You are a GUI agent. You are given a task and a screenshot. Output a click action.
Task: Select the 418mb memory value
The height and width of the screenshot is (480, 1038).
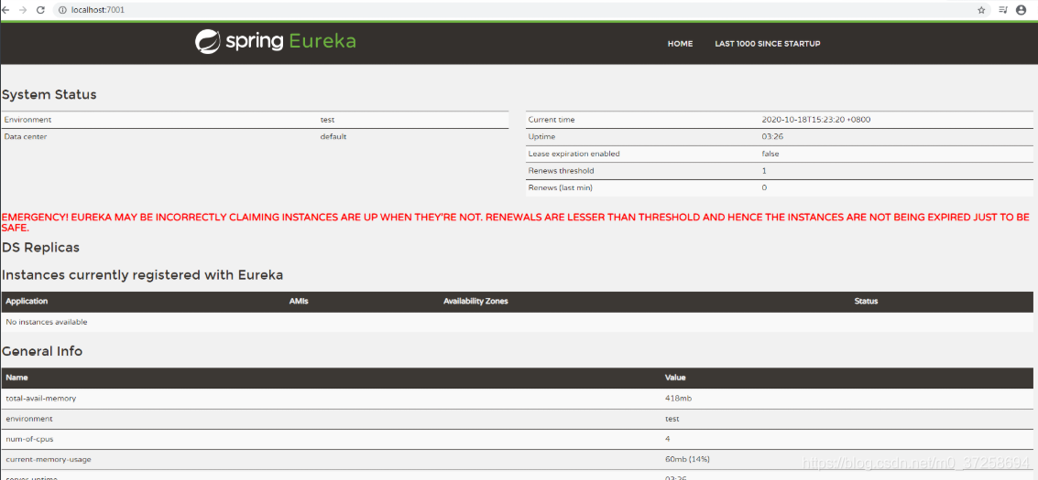pos(679,398)
